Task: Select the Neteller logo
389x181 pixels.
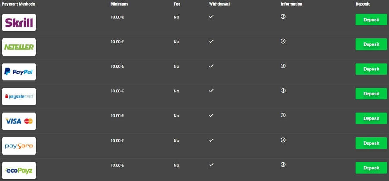Action: (19, 47)
